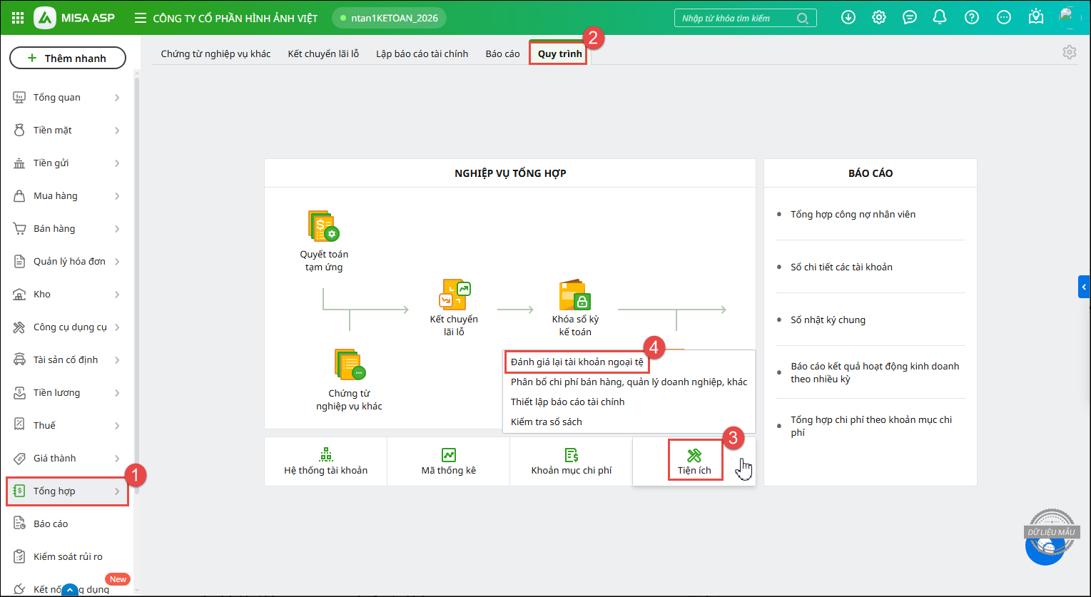
Task: Open Sổ nhật ký chung report link
Action: [828, 320]
